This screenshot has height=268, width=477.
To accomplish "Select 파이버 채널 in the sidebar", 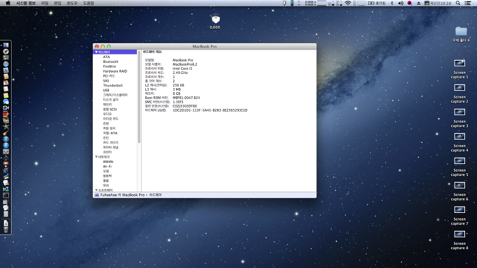I will coord(110,147).
